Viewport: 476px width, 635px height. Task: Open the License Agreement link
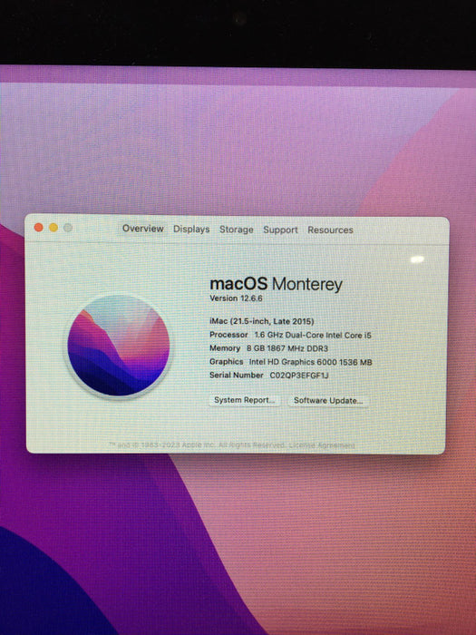322,445
